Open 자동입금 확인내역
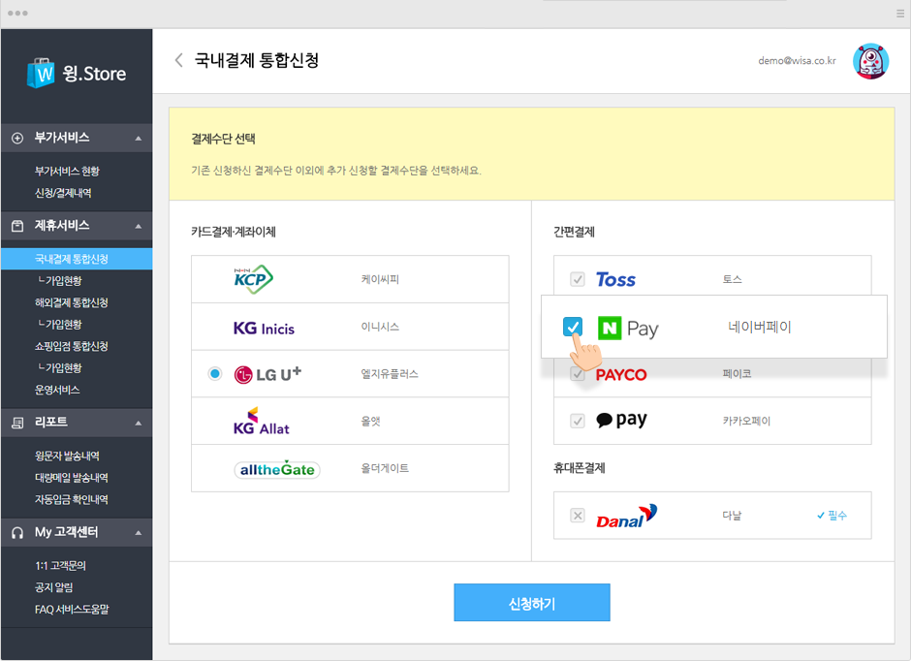The width and height of the screenshot is (911, 661). tap(71, 499)
